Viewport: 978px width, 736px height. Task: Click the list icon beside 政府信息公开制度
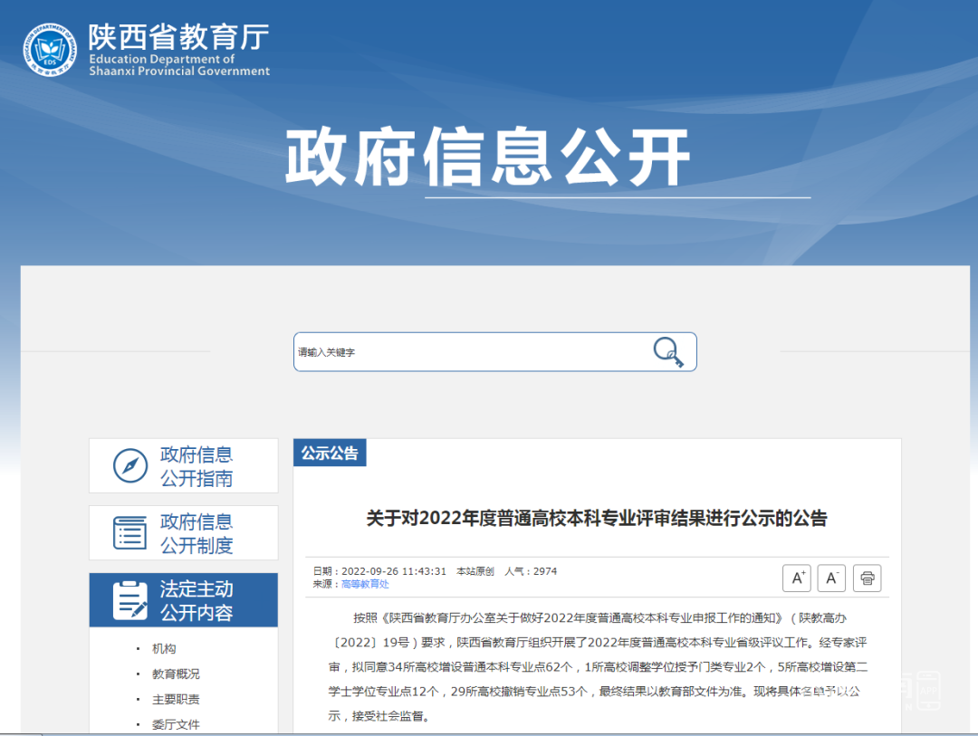point(130,533)
